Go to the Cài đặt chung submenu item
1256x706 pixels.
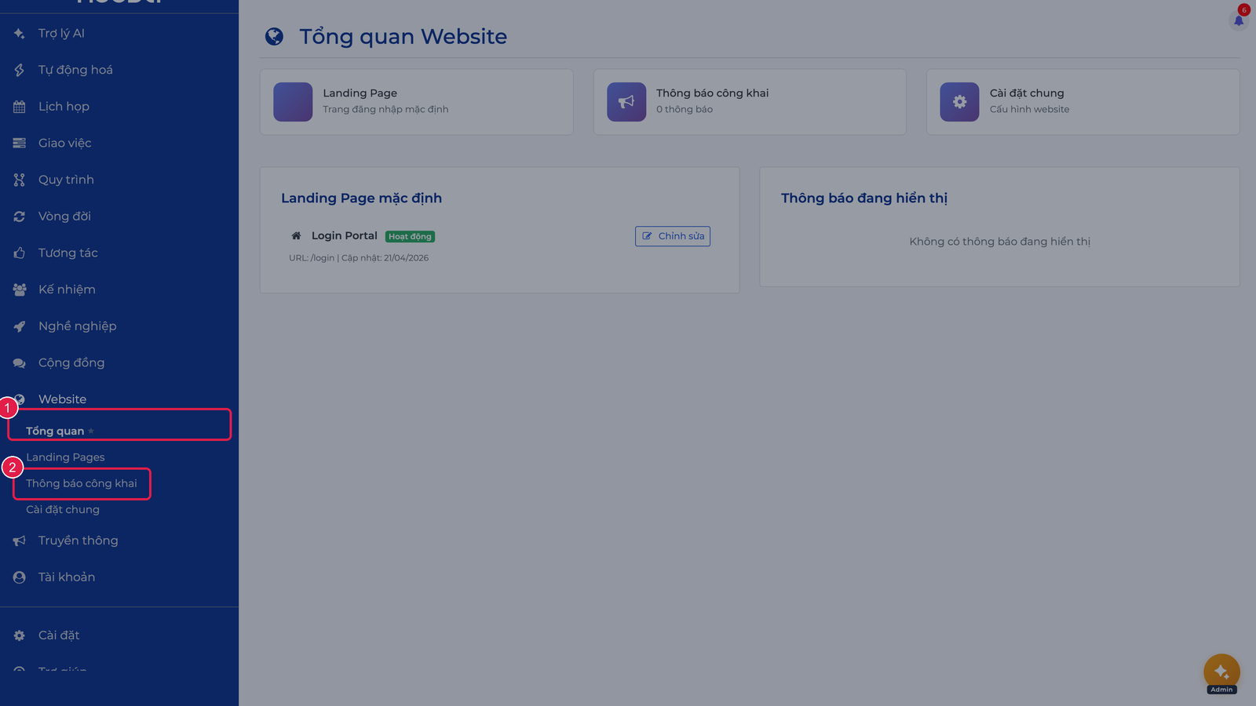click(63, 510)
